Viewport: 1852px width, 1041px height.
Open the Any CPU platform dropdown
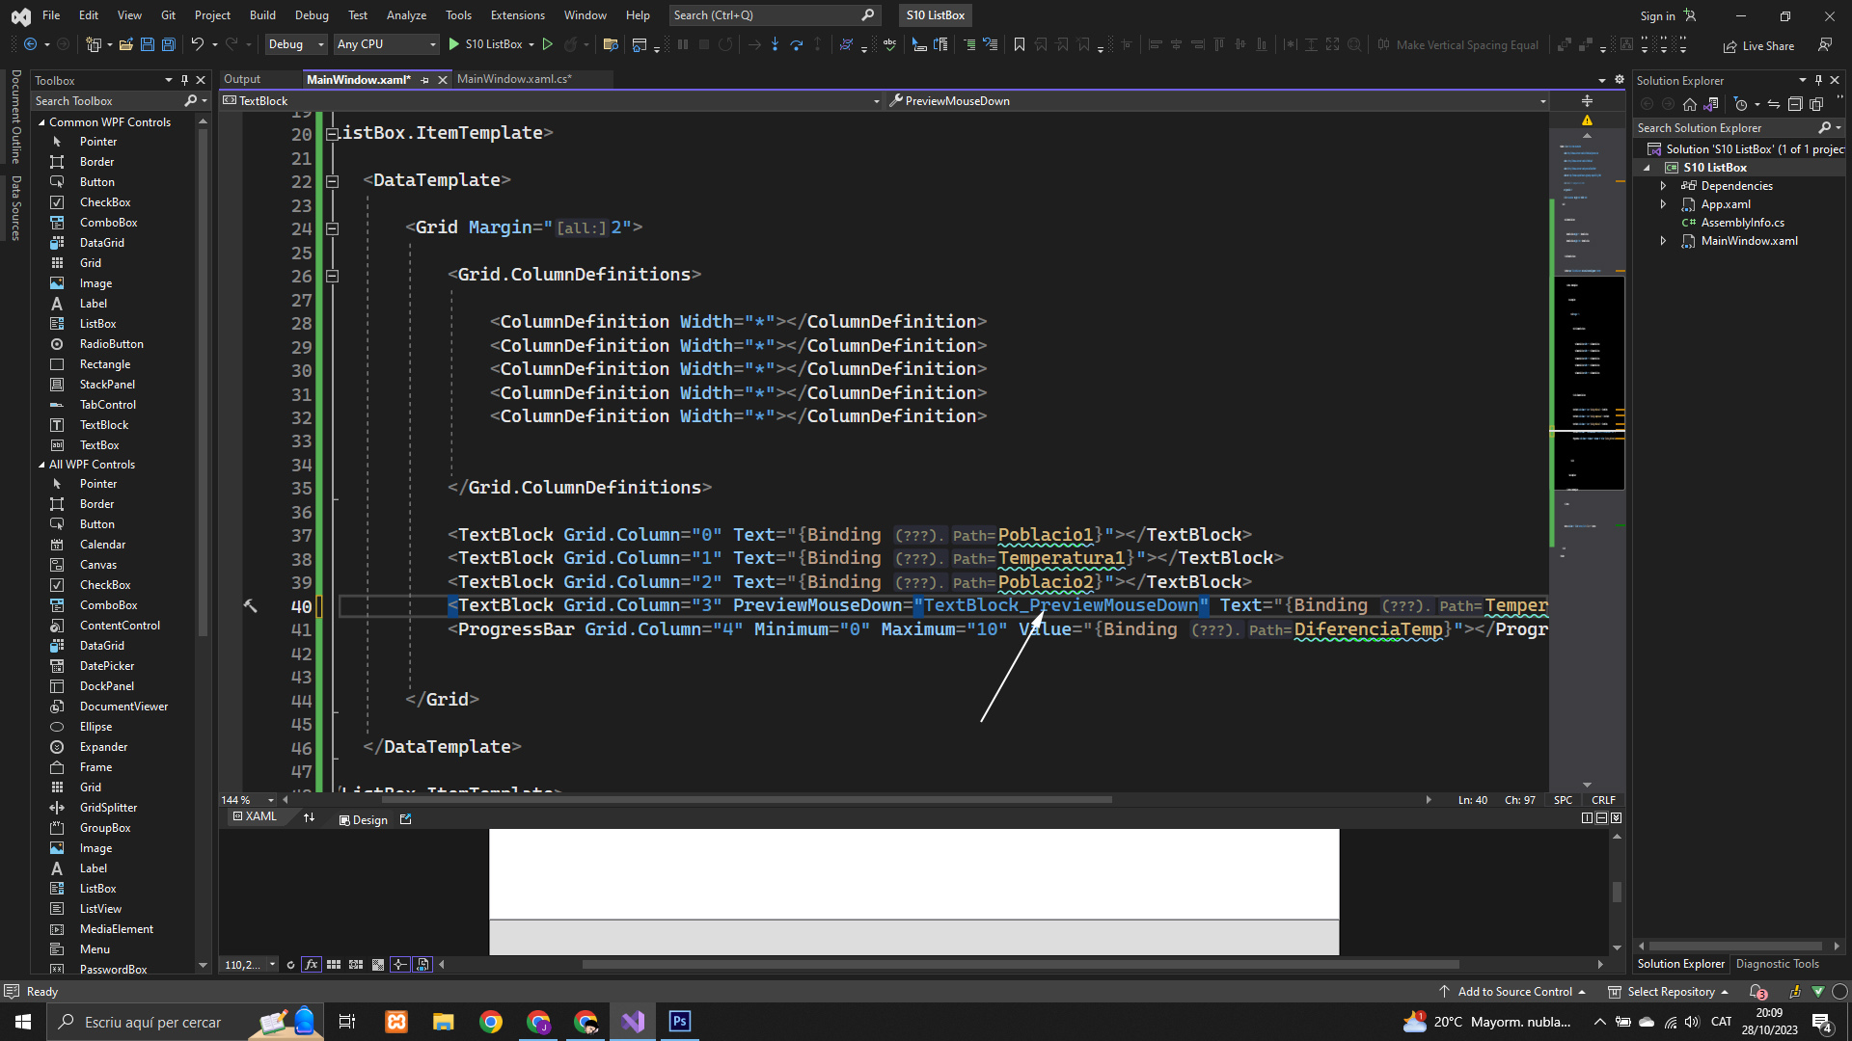coord(386,44)
